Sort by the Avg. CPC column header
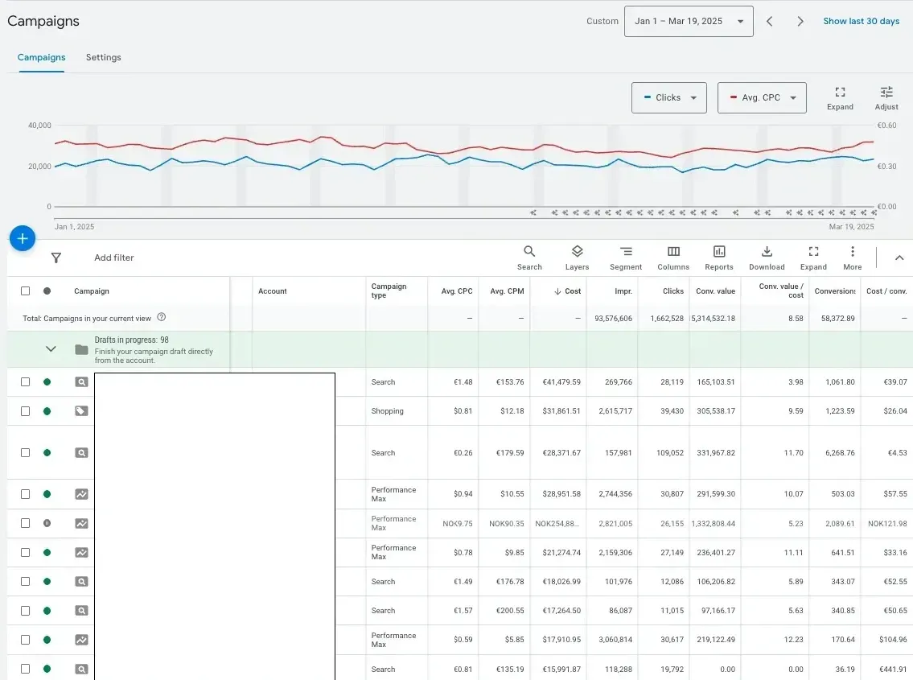The image size is (913, 680). (x=457, y=291)
